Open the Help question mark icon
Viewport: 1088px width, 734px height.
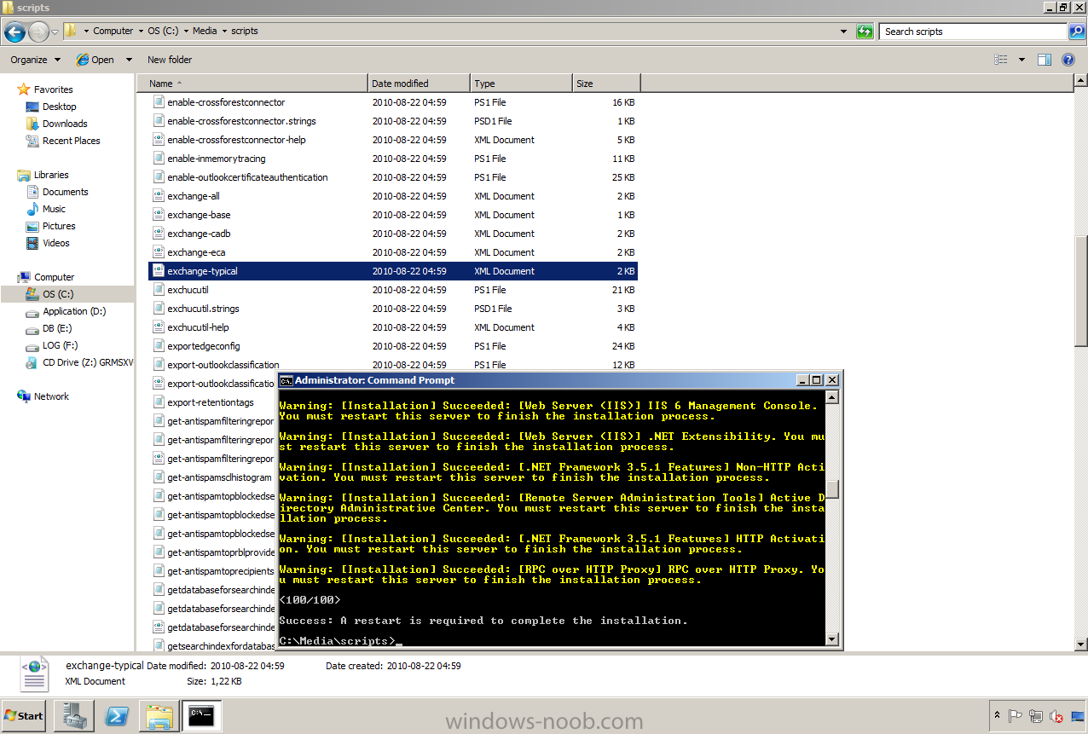[1068, 60]
